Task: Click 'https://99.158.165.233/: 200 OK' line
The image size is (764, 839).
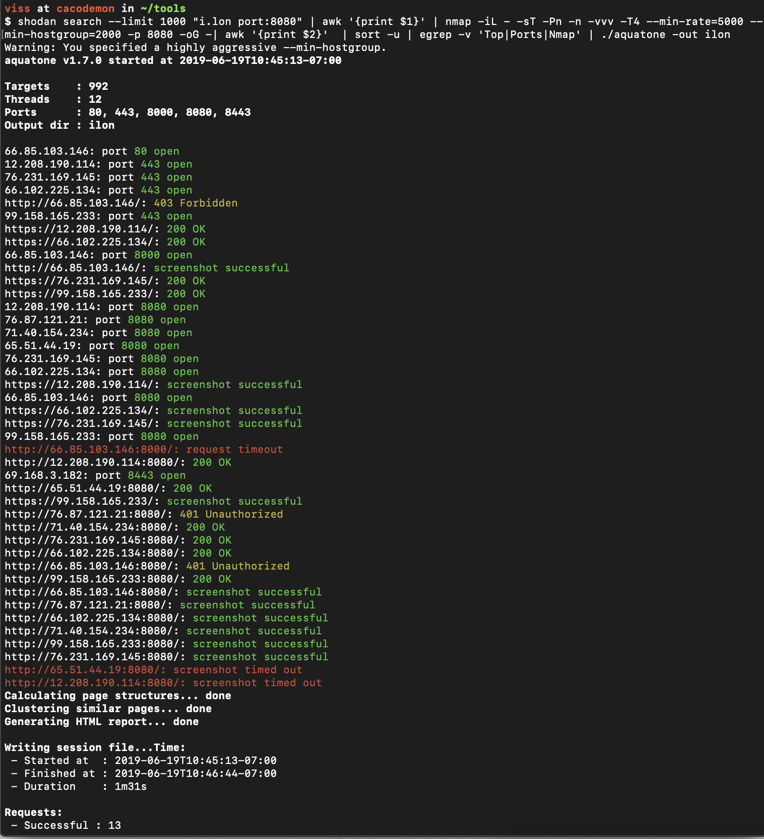Action: tap(105, 294)
